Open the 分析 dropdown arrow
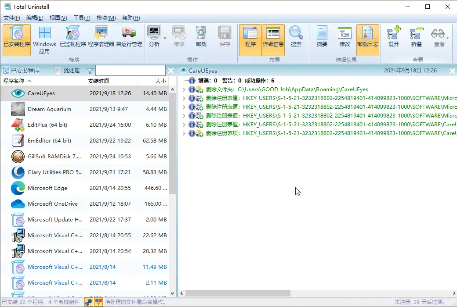The height and width of the screenshot is (307, 457). pos(165,38)
